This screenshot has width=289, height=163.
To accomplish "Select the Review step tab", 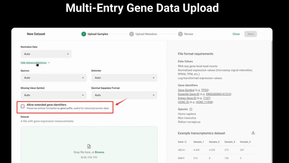I will click(189, 34).
